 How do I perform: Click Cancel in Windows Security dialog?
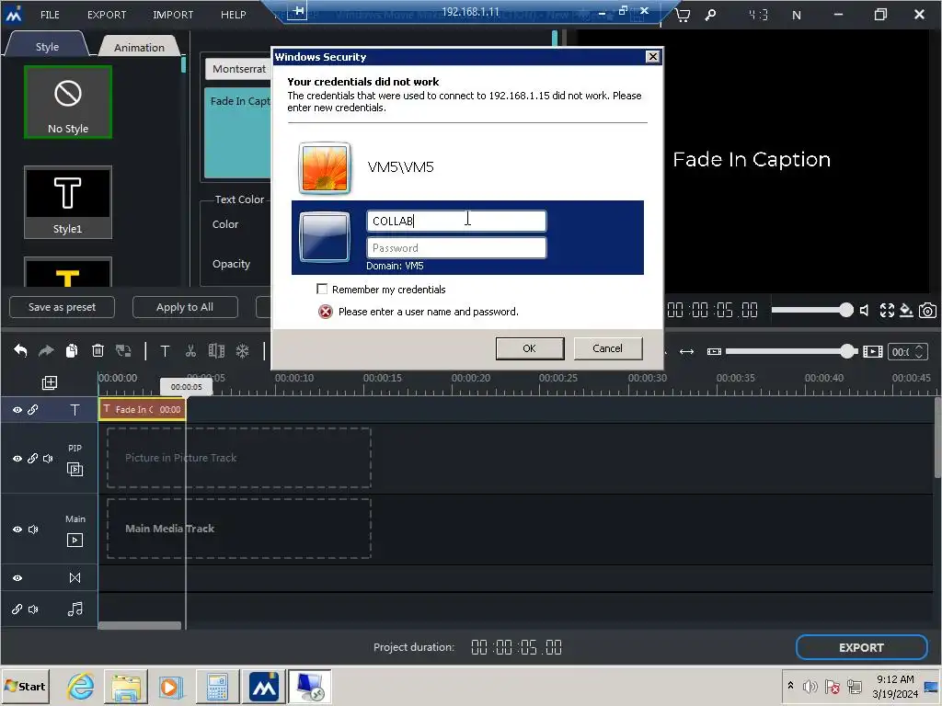607,348
